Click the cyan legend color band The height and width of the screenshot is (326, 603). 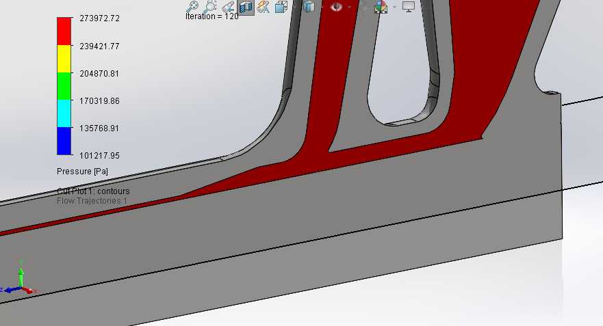tap(64, 113)
